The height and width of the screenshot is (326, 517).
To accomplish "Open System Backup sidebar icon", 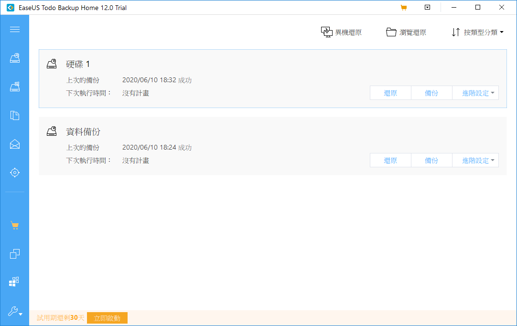I will (14, 87).
